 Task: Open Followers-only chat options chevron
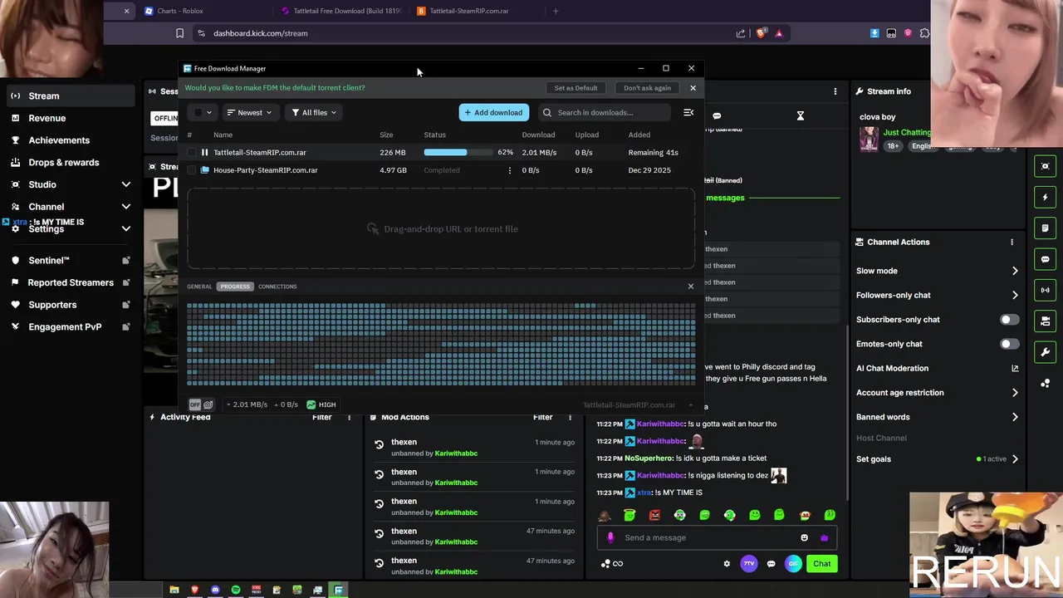(1015, 295)
